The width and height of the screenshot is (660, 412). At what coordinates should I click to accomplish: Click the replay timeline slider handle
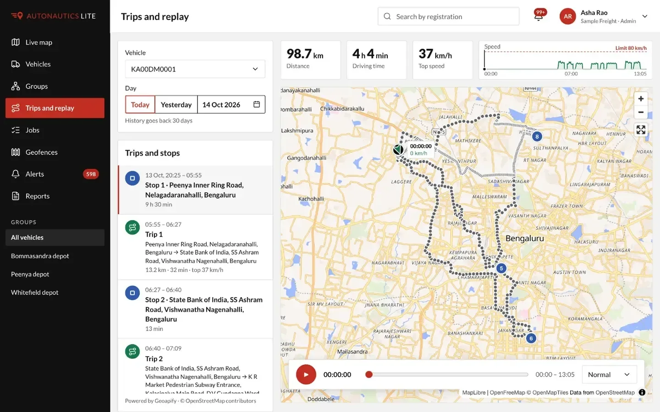[369, 374]
